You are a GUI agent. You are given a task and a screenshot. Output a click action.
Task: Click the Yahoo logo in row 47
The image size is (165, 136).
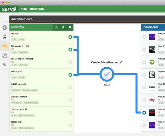click(x=152, y=37)
